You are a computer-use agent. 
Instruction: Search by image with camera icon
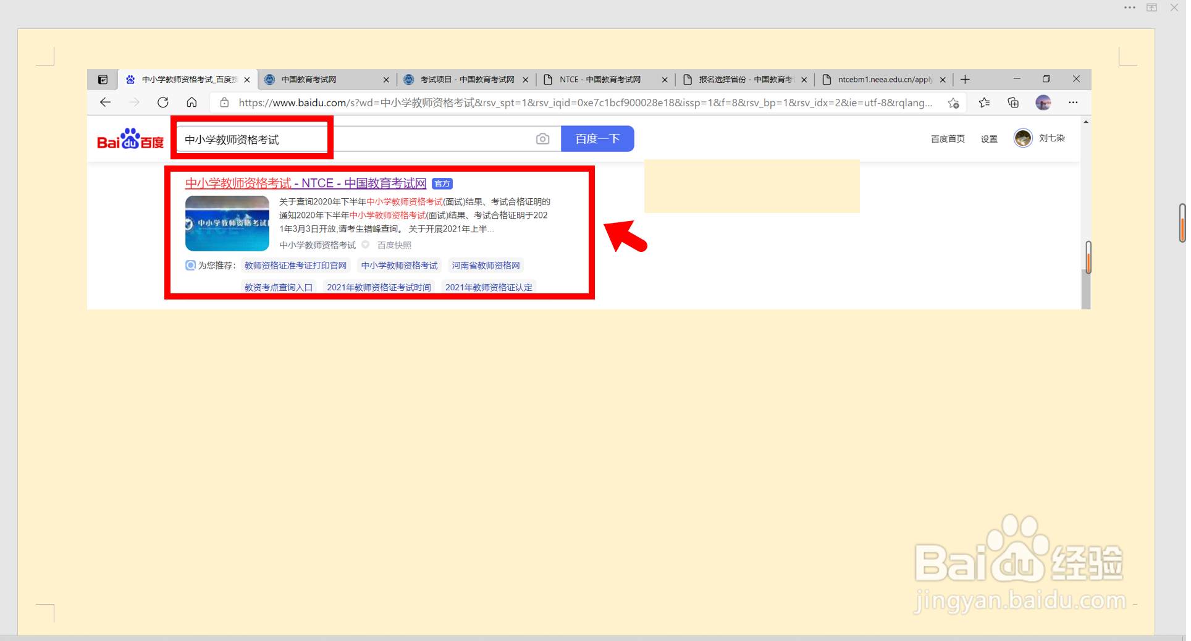click(542, 139)
